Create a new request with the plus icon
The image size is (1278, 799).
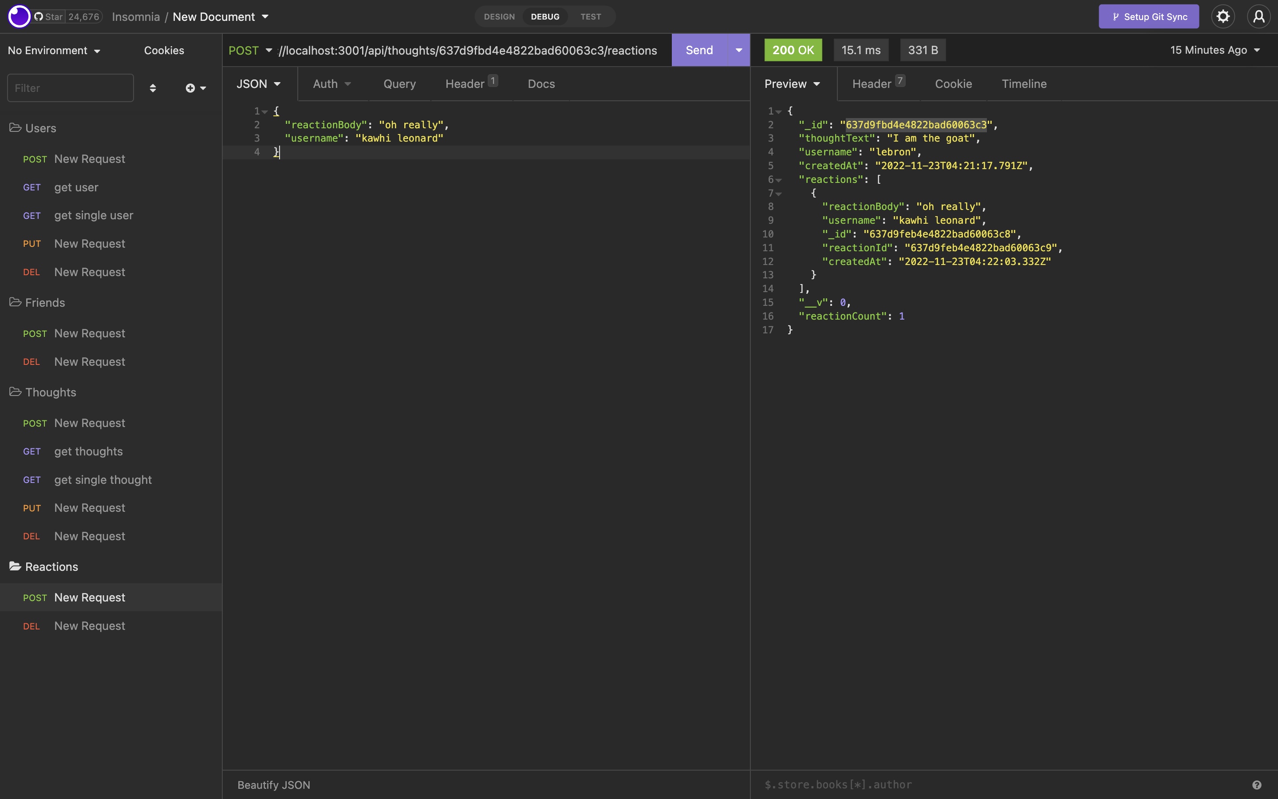tap(191, 88)
